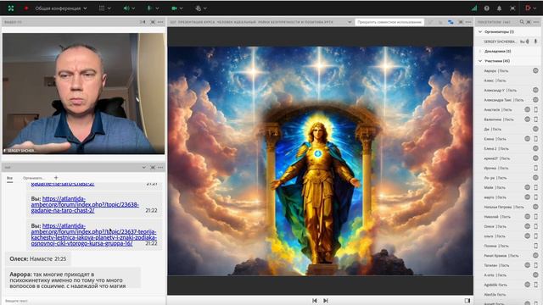Select Аврора's chat message
This screenshot has width=543, height=305.
click(73, 277)
